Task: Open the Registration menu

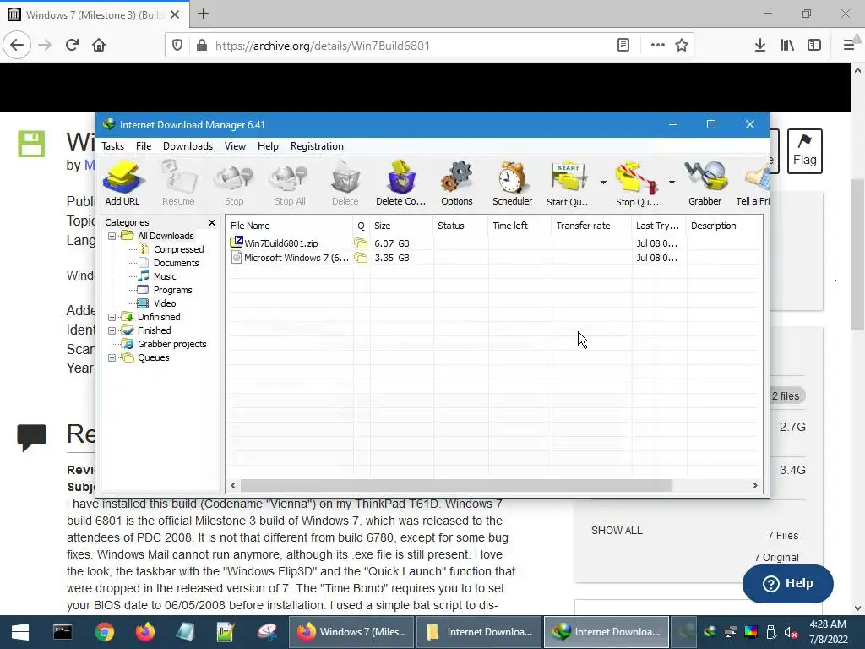Action: click(x=317, y=146)
